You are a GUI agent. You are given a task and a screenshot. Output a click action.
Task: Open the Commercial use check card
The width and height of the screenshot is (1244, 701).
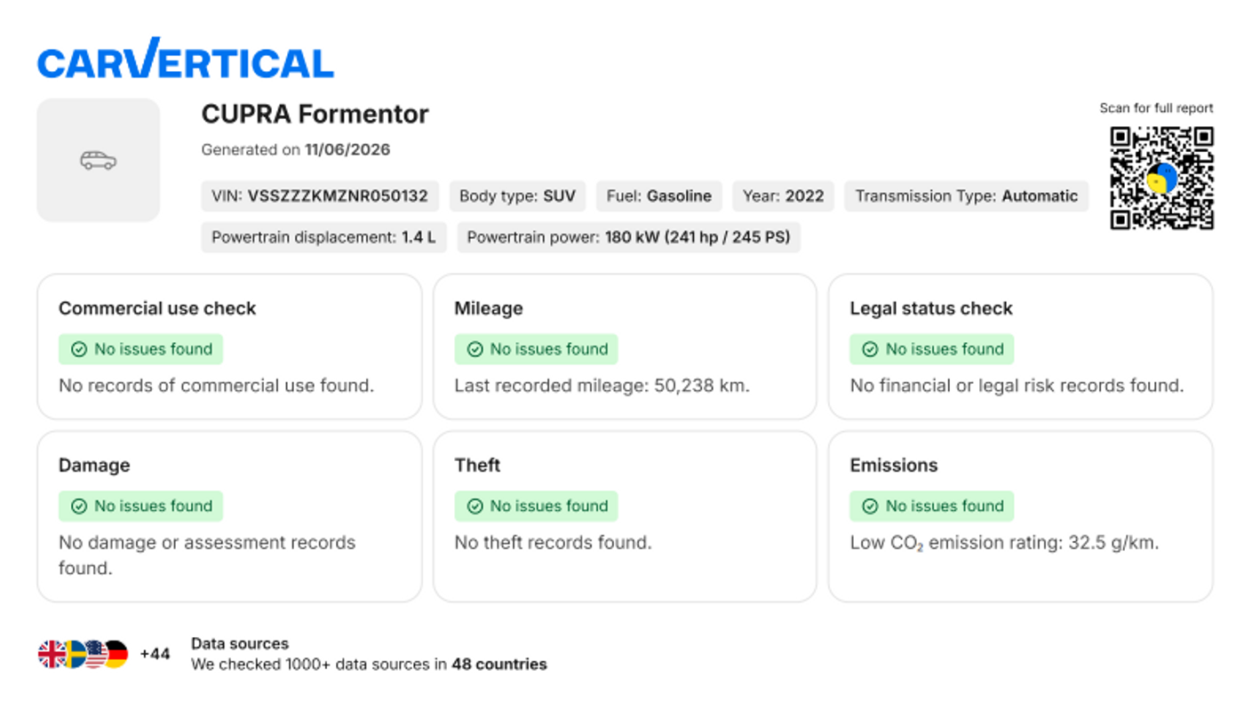[229, 347]
